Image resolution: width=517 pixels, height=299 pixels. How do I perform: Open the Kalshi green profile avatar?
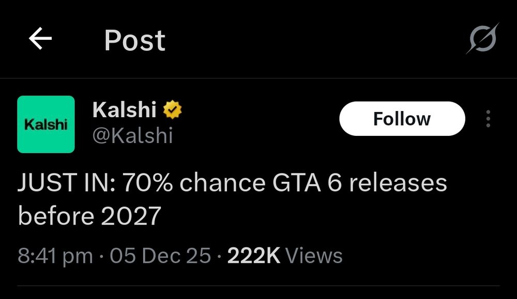[x=46, y=124]
